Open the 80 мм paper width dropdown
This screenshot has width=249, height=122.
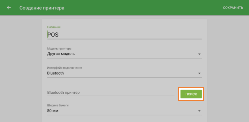(124, 111)
